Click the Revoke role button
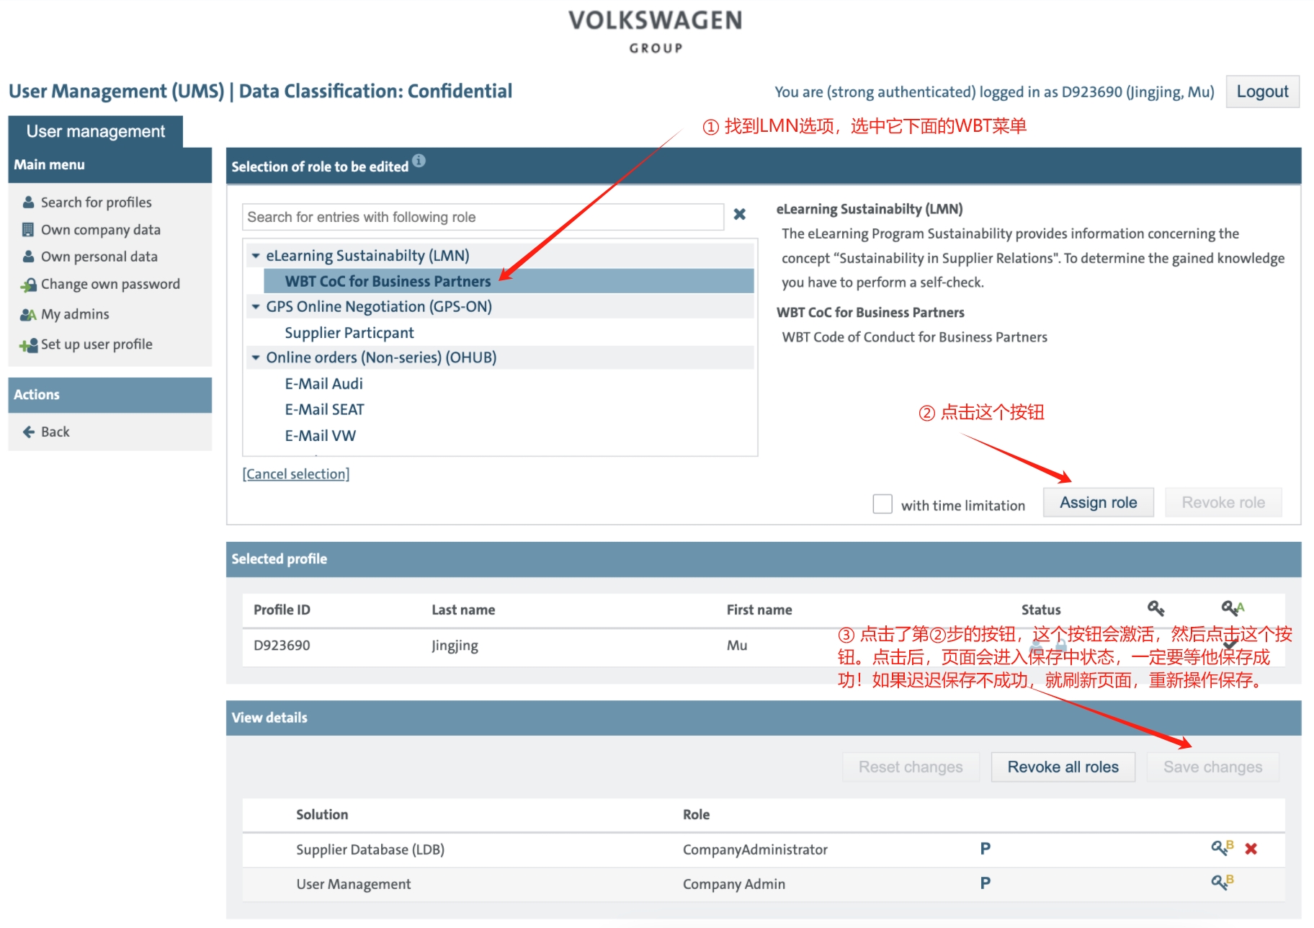The image size is (1314, 928). coord(1223,502)
